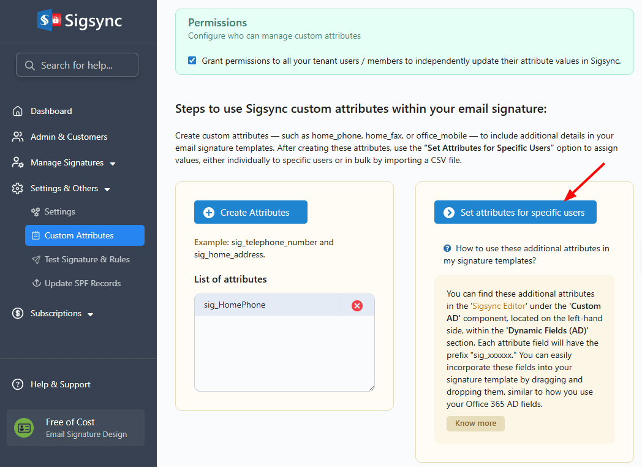Delete the sig_HomePhone attribute with red X
The width and height of the screenshot is (642, 467).
[357, 305]
